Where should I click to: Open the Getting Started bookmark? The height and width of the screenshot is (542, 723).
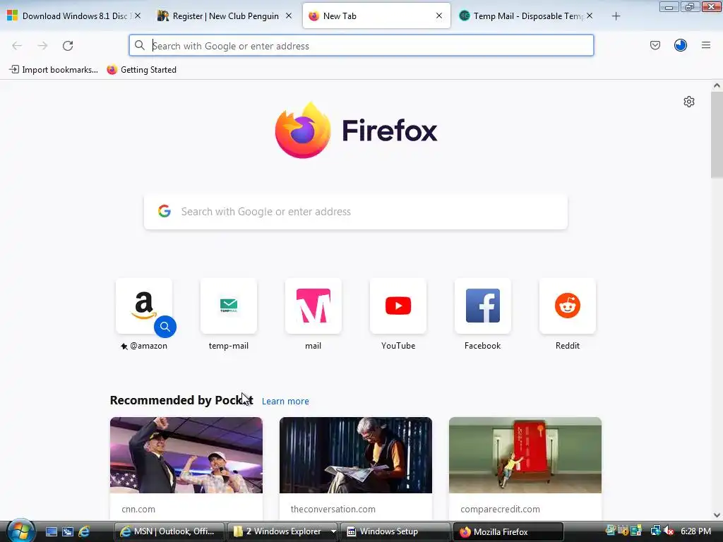[141, 70]
